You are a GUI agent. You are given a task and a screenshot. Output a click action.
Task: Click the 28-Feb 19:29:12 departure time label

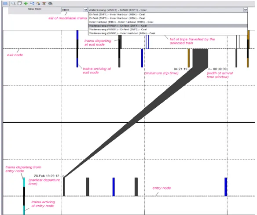[47, 176]
